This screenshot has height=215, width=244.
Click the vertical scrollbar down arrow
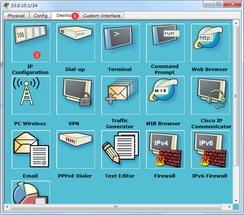pyautogui.click(x=236, y=200)
